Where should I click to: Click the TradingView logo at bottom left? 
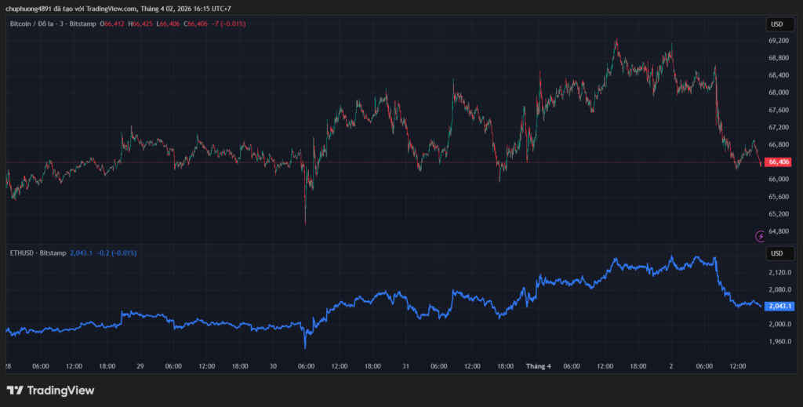coord(50,390)
